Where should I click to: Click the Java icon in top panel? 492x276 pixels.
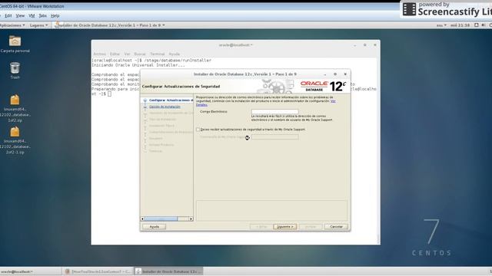click(57, 25)
